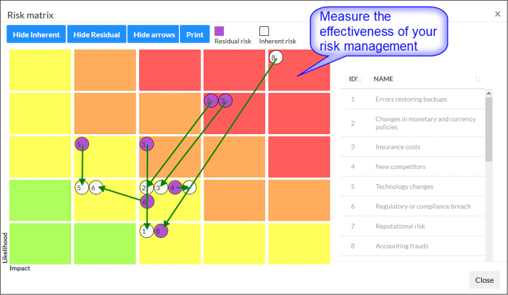Select the white inherent risk 6 marker

point(96,187)
